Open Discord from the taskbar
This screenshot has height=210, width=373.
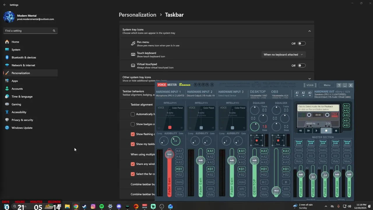[119, 206]
